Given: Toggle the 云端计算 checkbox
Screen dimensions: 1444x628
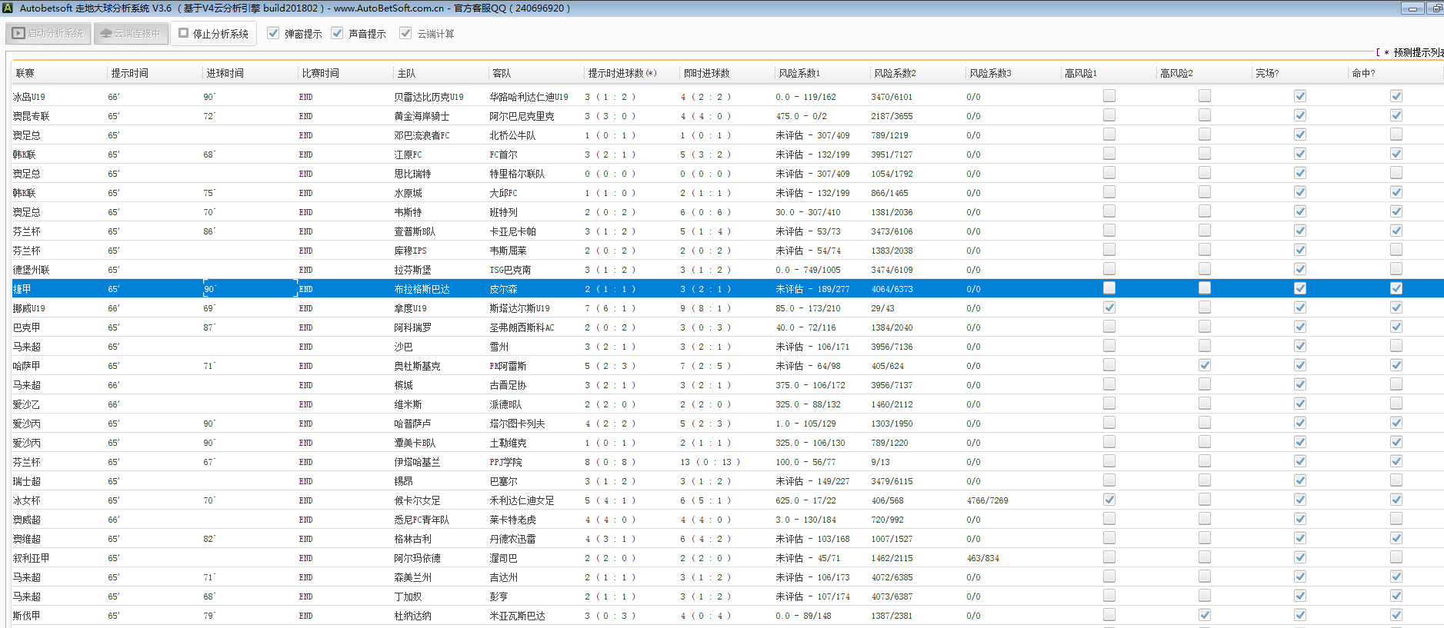Looking at the screenshot, I should pyautogui.click(x=405, y=33).
